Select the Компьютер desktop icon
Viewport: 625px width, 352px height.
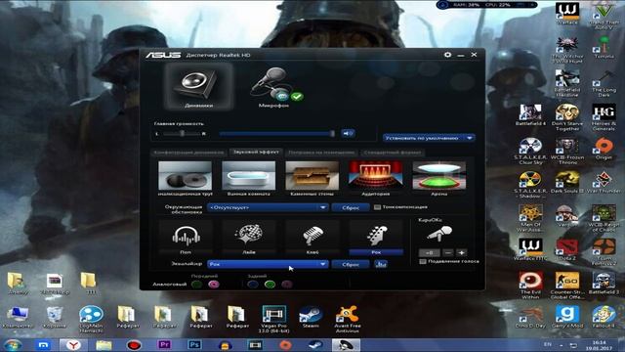18,317
